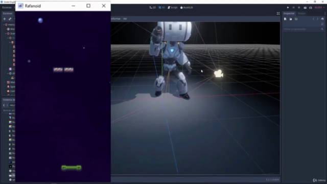Play a custom scene clapper icon
This screenshot has width=327, height=184.
pyautogui.click(x=311, y=8)
